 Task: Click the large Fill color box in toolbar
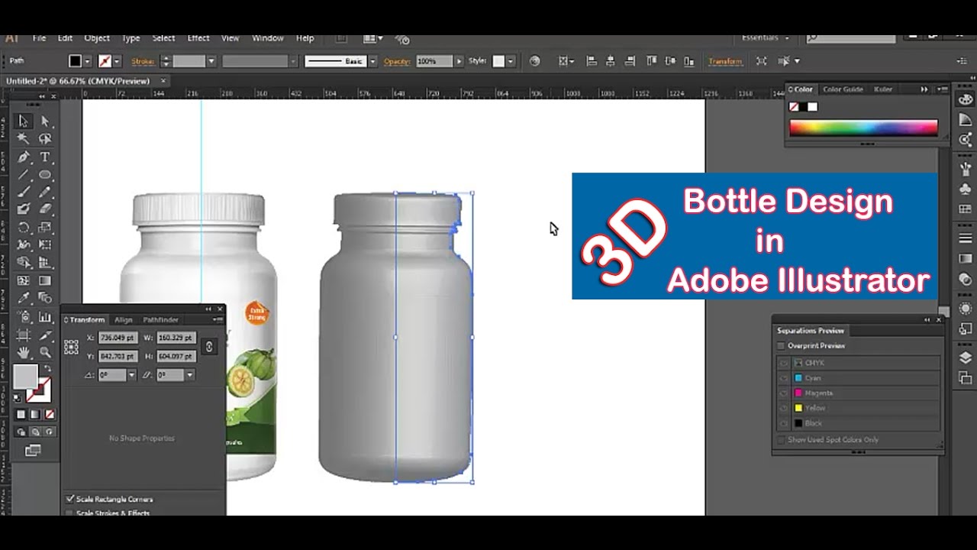[25, 376]
